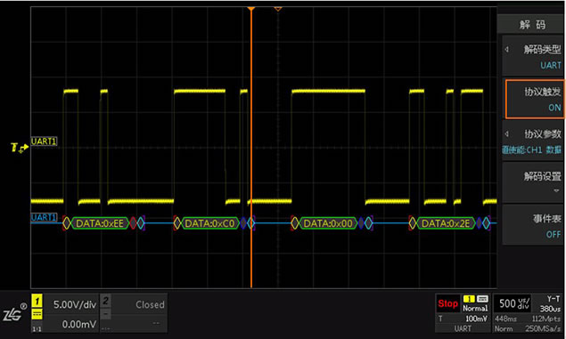Click the 112Mpts memory depth readout
Screen dimensions: 566x339
pos(545,319)
